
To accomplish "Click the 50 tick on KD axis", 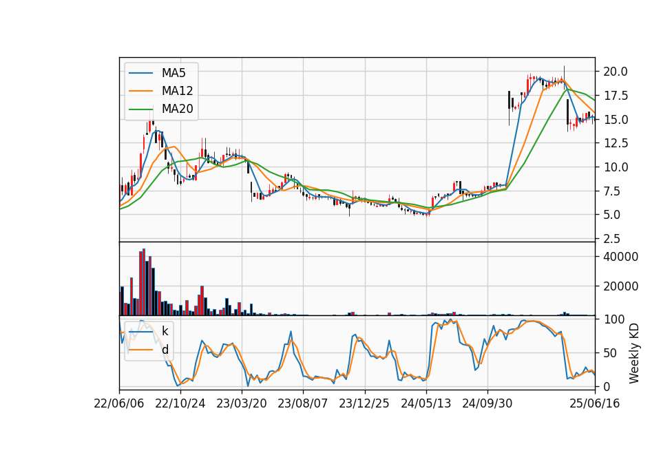I will [609, 352].
